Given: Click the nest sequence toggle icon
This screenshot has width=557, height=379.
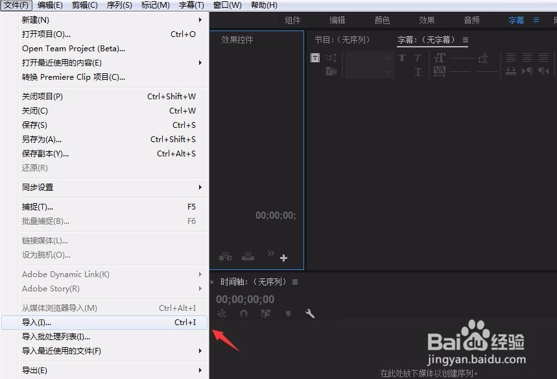Looking at the screenshot, I should (222, 313).
